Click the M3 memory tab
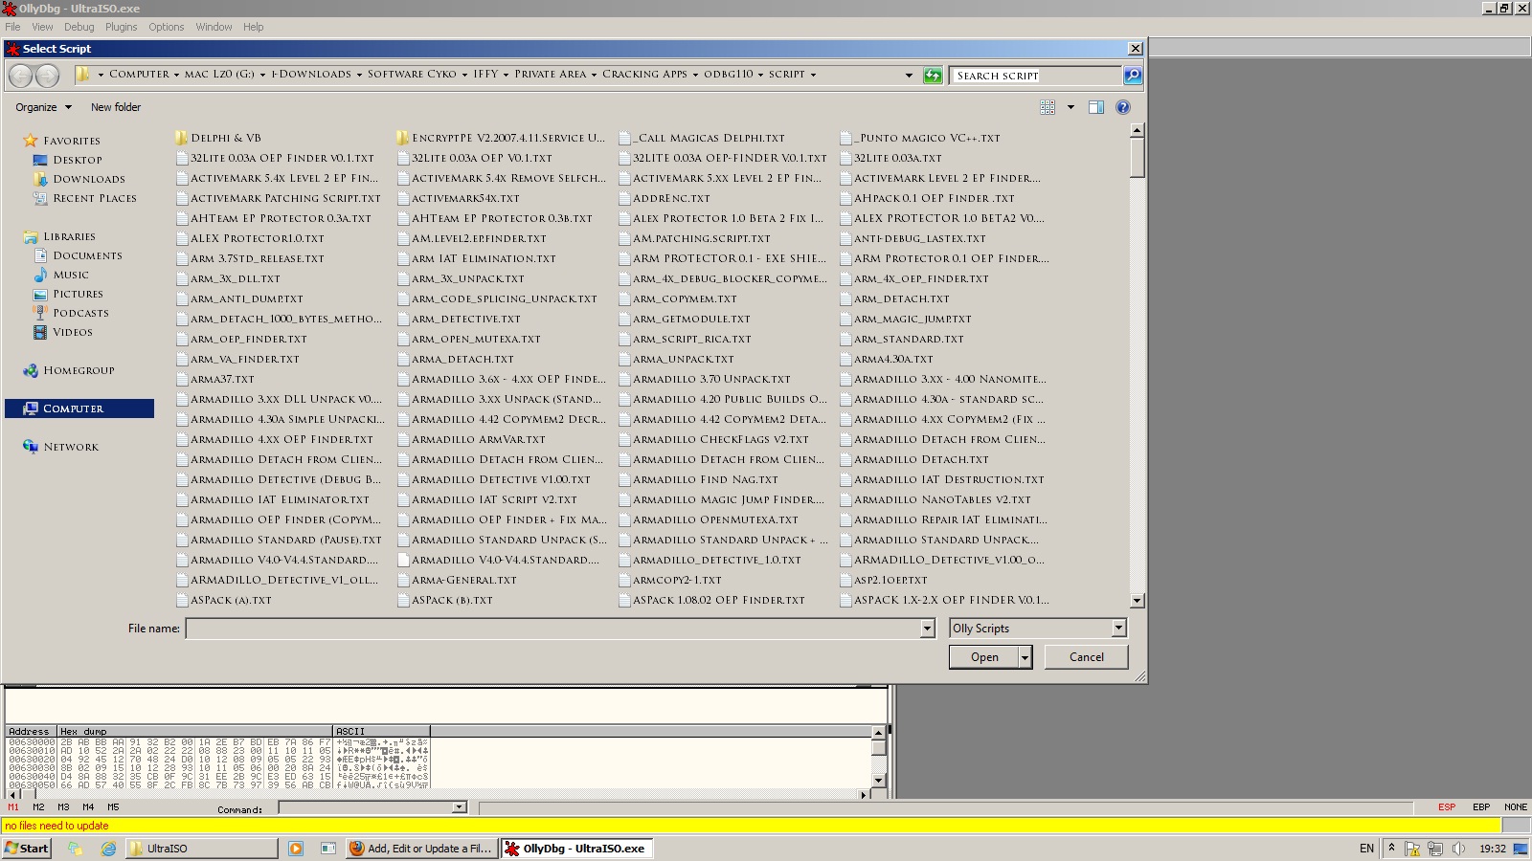 point(63,807)
